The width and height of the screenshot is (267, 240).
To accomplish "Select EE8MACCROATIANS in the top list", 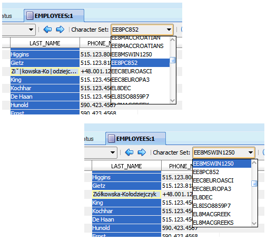I will click(140, 46).
